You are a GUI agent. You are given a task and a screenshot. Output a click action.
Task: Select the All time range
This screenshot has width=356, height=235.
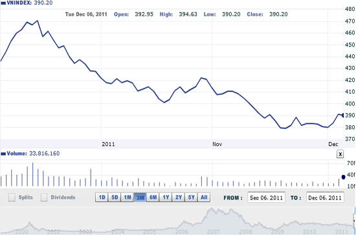tap(204, 198)
